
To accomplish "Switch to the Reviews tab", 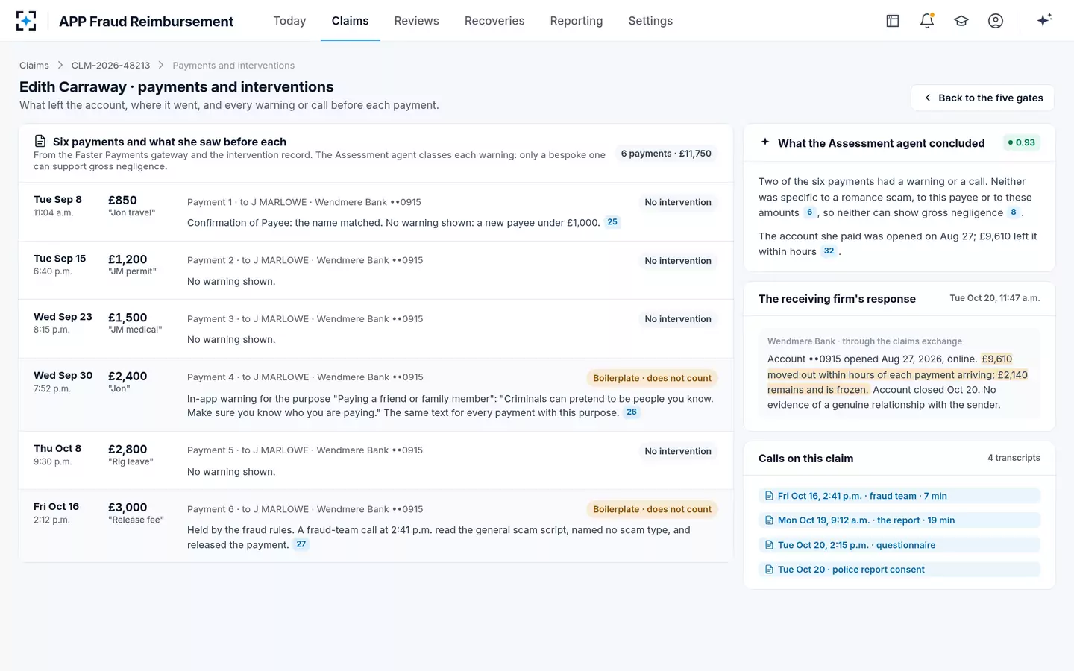I will tap(416, 21).
